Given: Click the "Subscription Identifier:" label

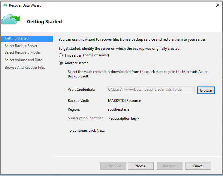Looking at the screenshot, I should click(86, 118).
